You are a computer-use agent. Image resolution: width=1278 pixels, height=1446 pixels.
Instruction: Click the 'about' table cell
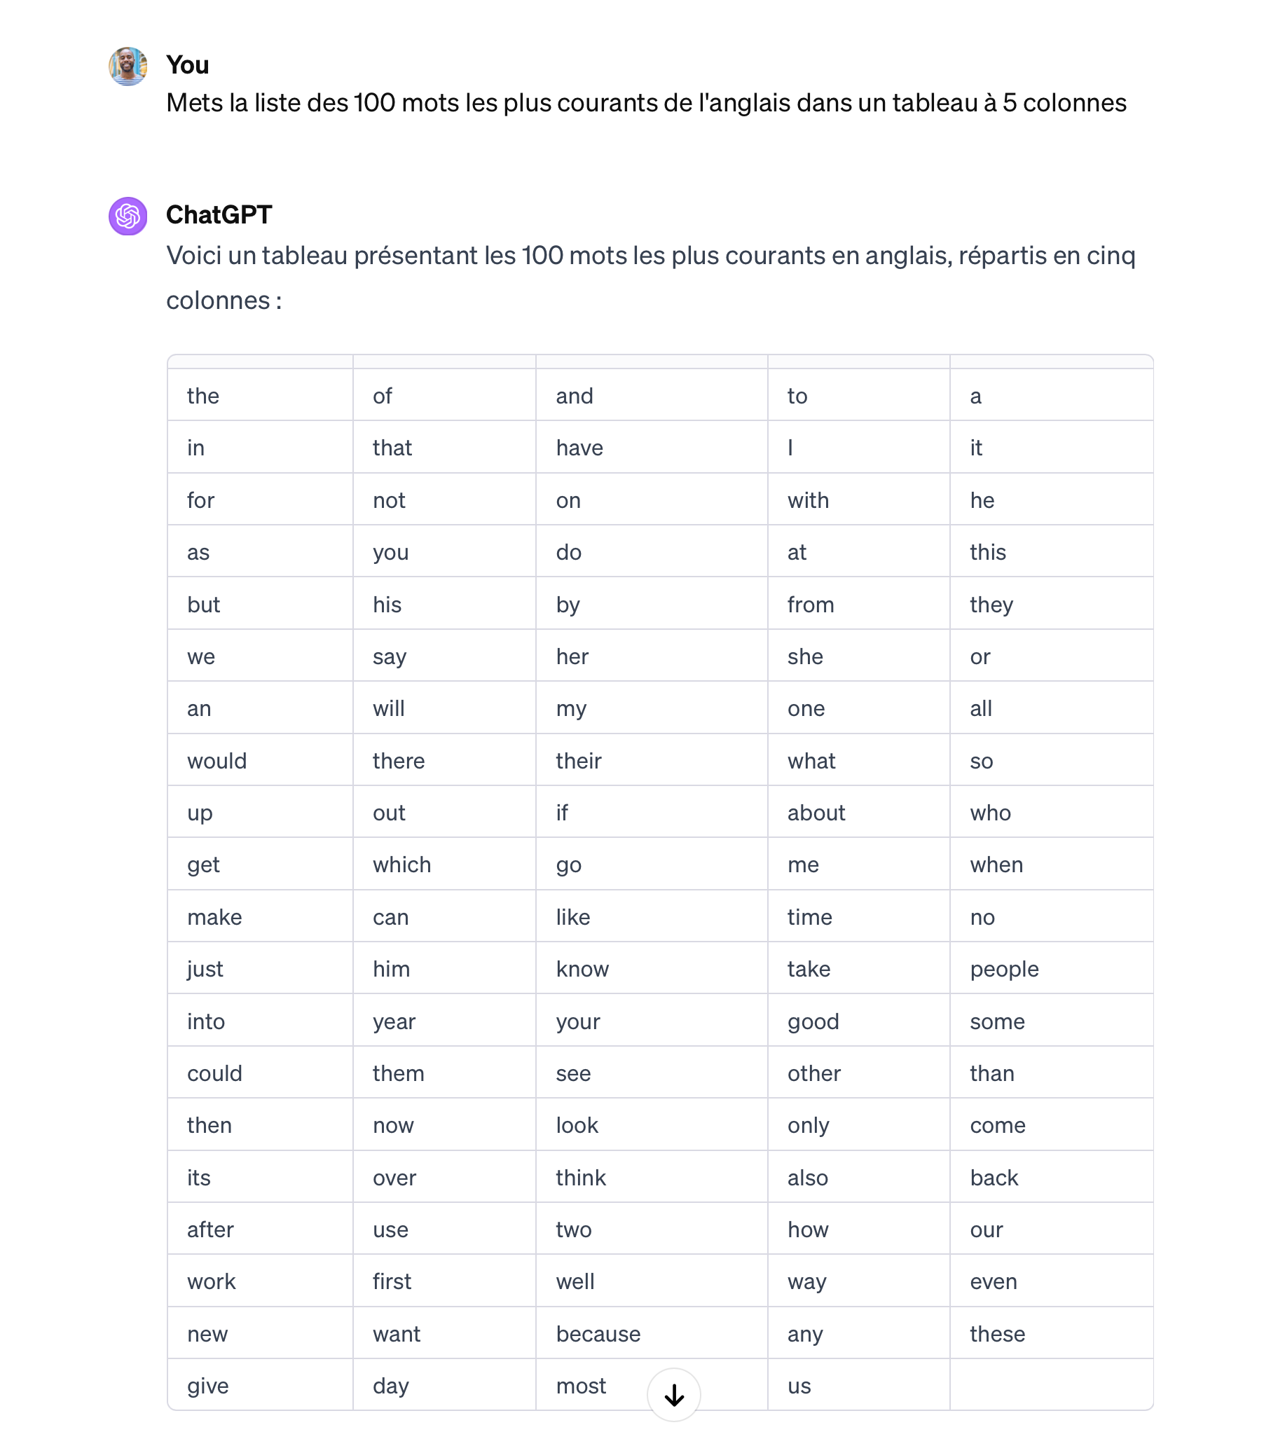[858, 811]
